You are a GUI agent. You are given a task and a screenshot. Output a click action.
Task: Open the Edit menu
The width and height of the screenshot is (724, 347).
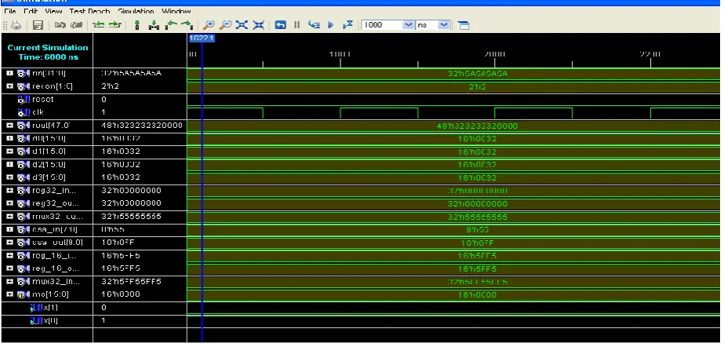point(31,11)
